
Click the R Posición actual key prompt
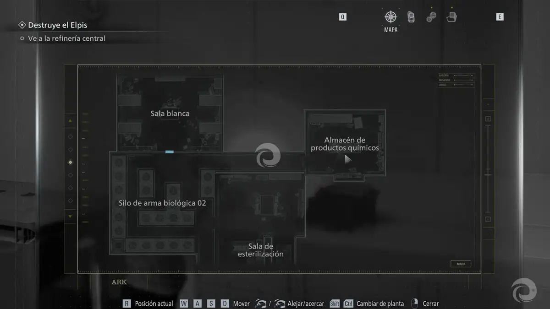127,304
